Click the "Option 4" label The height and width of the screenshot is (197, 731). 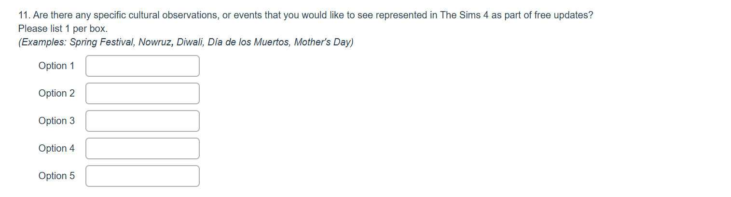(56, 149)
